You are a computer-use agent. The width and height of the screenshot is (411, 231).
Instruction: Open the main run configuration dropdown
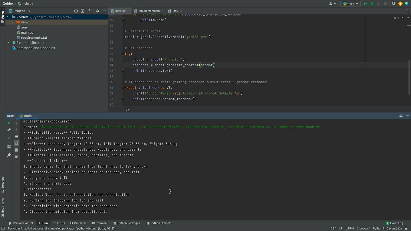tap(350, 4)
